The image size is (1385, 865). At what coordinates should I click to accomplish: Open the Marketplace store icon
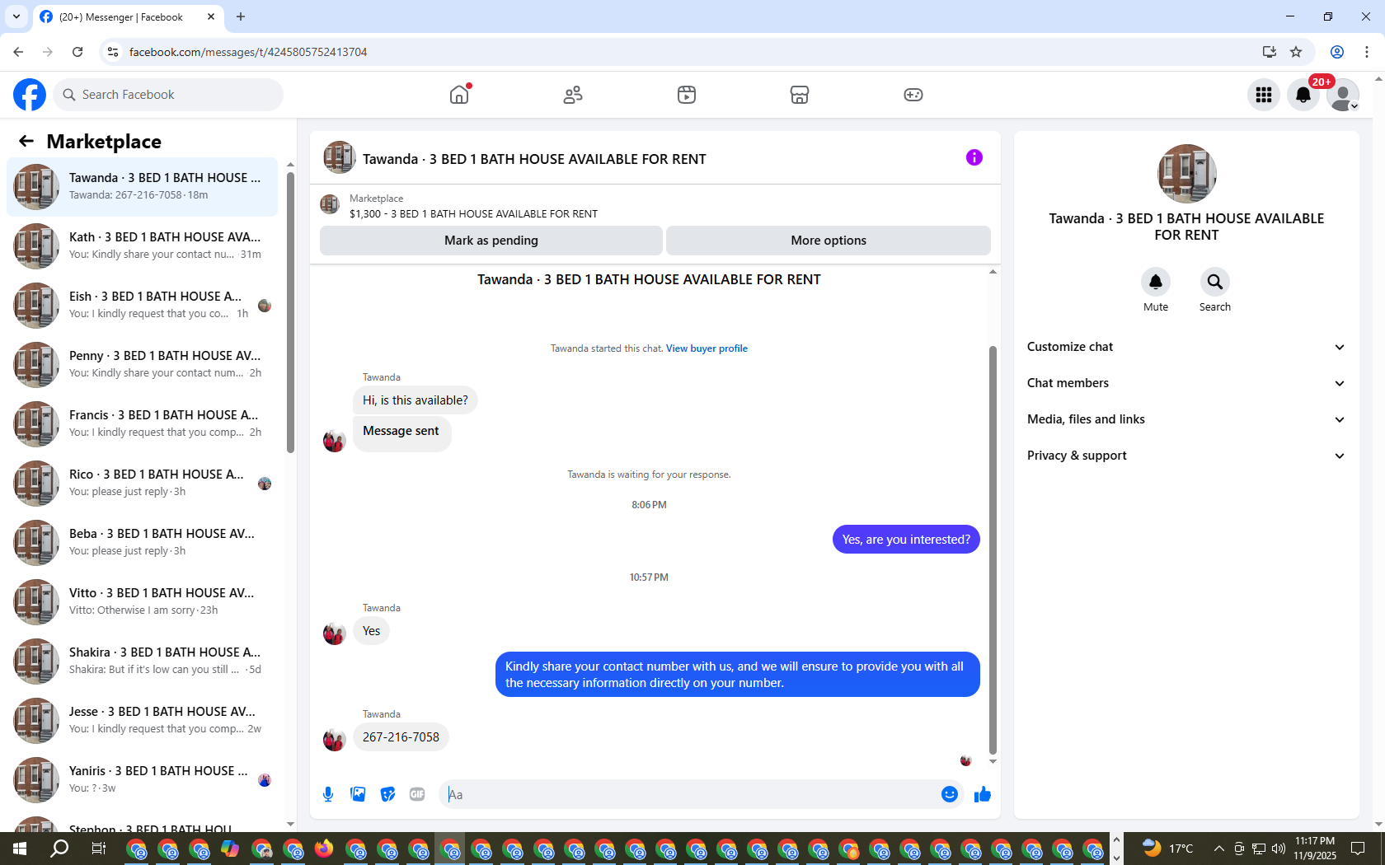click(x=800, y=95)
